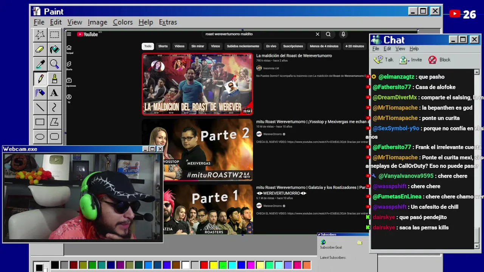Pick the Text tool in Paint
484x272 pixels.
(x=54, y=93)
